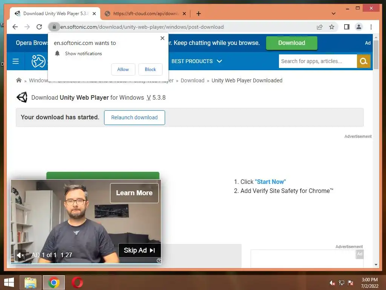Close the sft-cloud.com tab
This screenshot has width=386, height=290.
coord(184,14)
